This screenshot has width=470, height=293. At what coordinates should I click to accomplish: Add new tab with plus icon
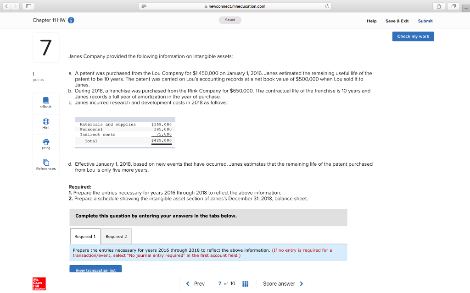(x=466, y=8)
